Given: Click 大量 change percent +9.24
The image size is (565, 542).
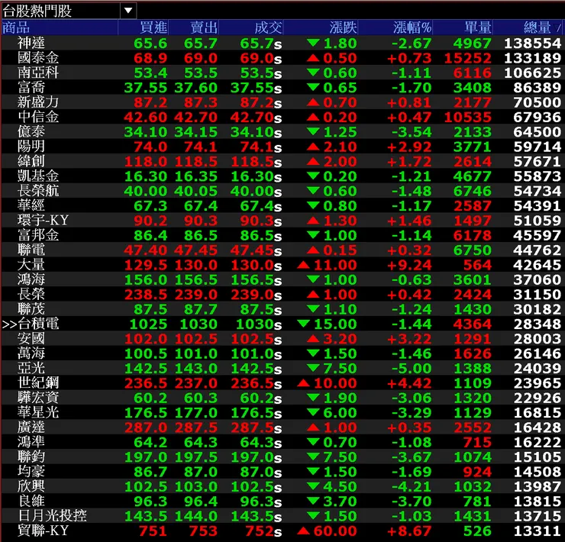Looking at the screenshot, I should (x=409, y=265).
